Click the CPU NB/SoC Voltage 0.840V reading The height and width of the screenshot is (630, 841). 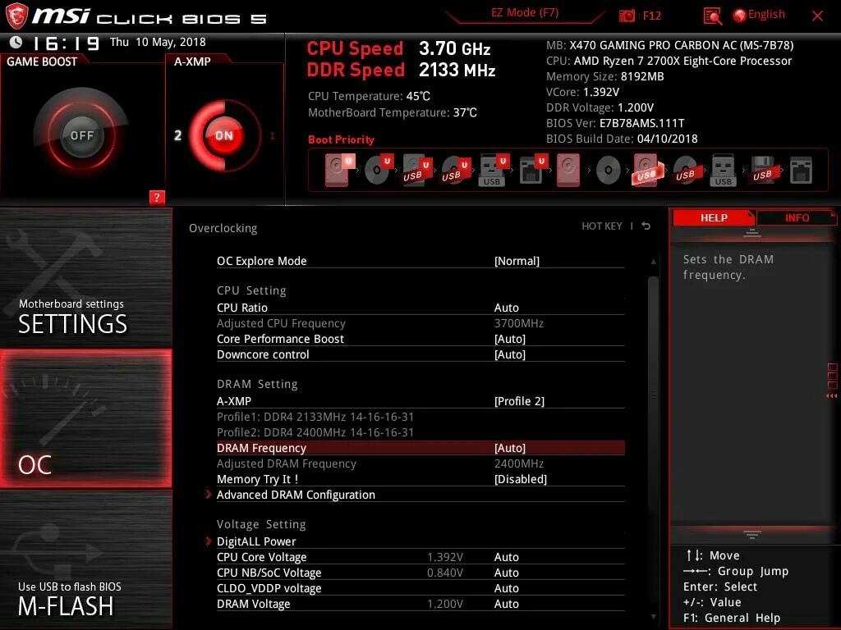tap(445, 573)
